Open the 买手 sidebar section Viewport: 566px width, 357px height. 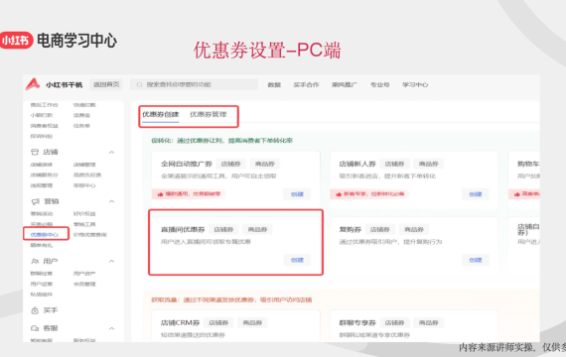tap(51, 310)
